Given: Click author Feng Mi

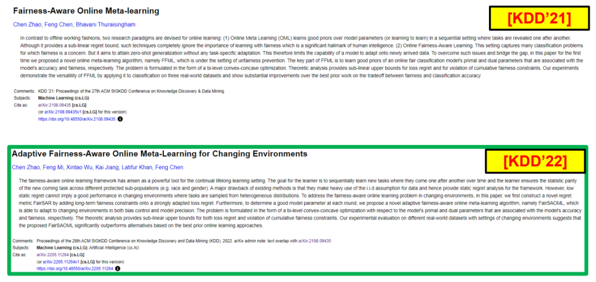Looking at the screenshot, I should [55, 167].
